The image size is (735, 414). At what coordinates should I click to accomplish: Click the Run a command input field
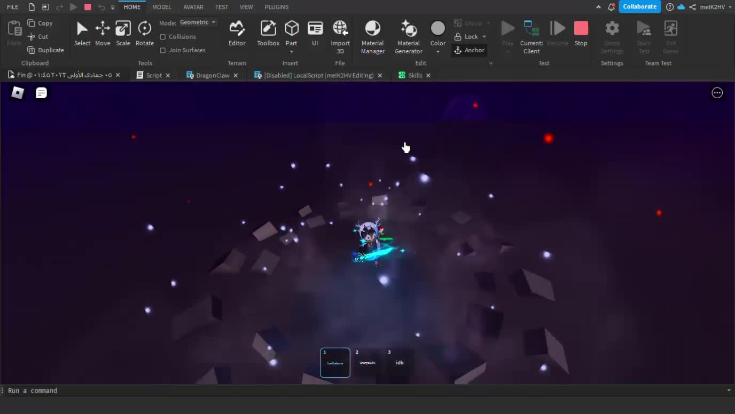point(363,391)
